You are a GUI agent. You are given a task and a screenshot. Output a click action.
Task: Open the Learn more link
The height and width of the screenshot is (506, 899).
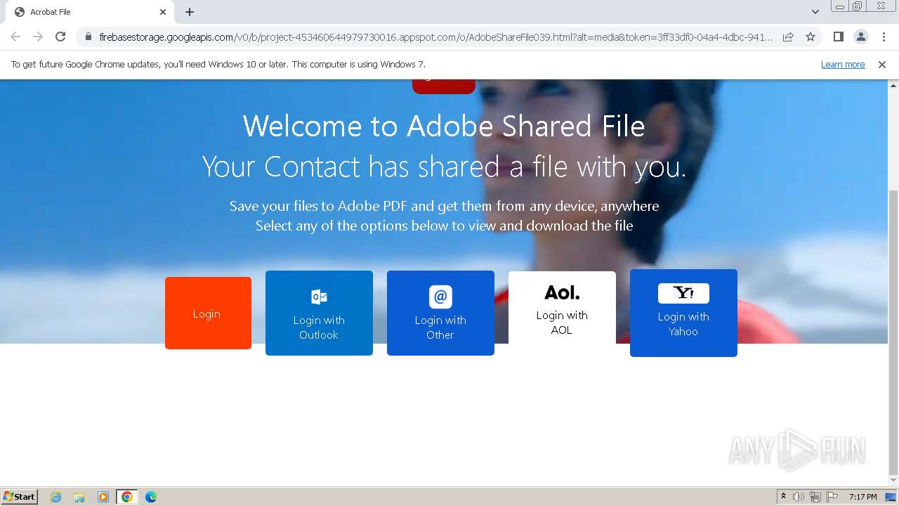tap(843, 65)
